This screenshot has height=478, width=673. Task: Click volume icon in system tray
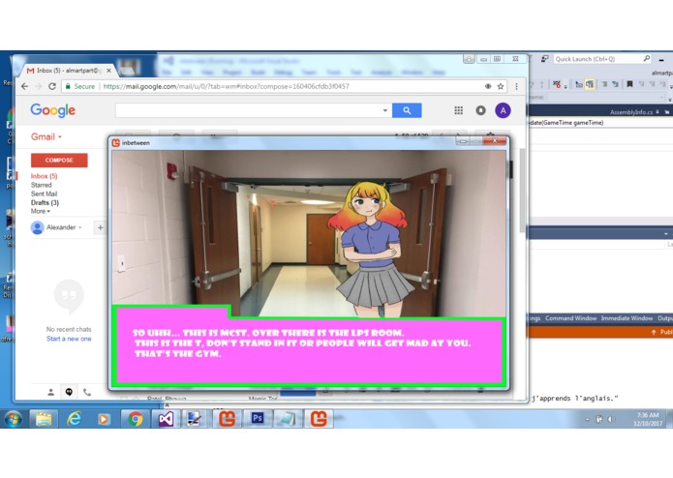610,419
